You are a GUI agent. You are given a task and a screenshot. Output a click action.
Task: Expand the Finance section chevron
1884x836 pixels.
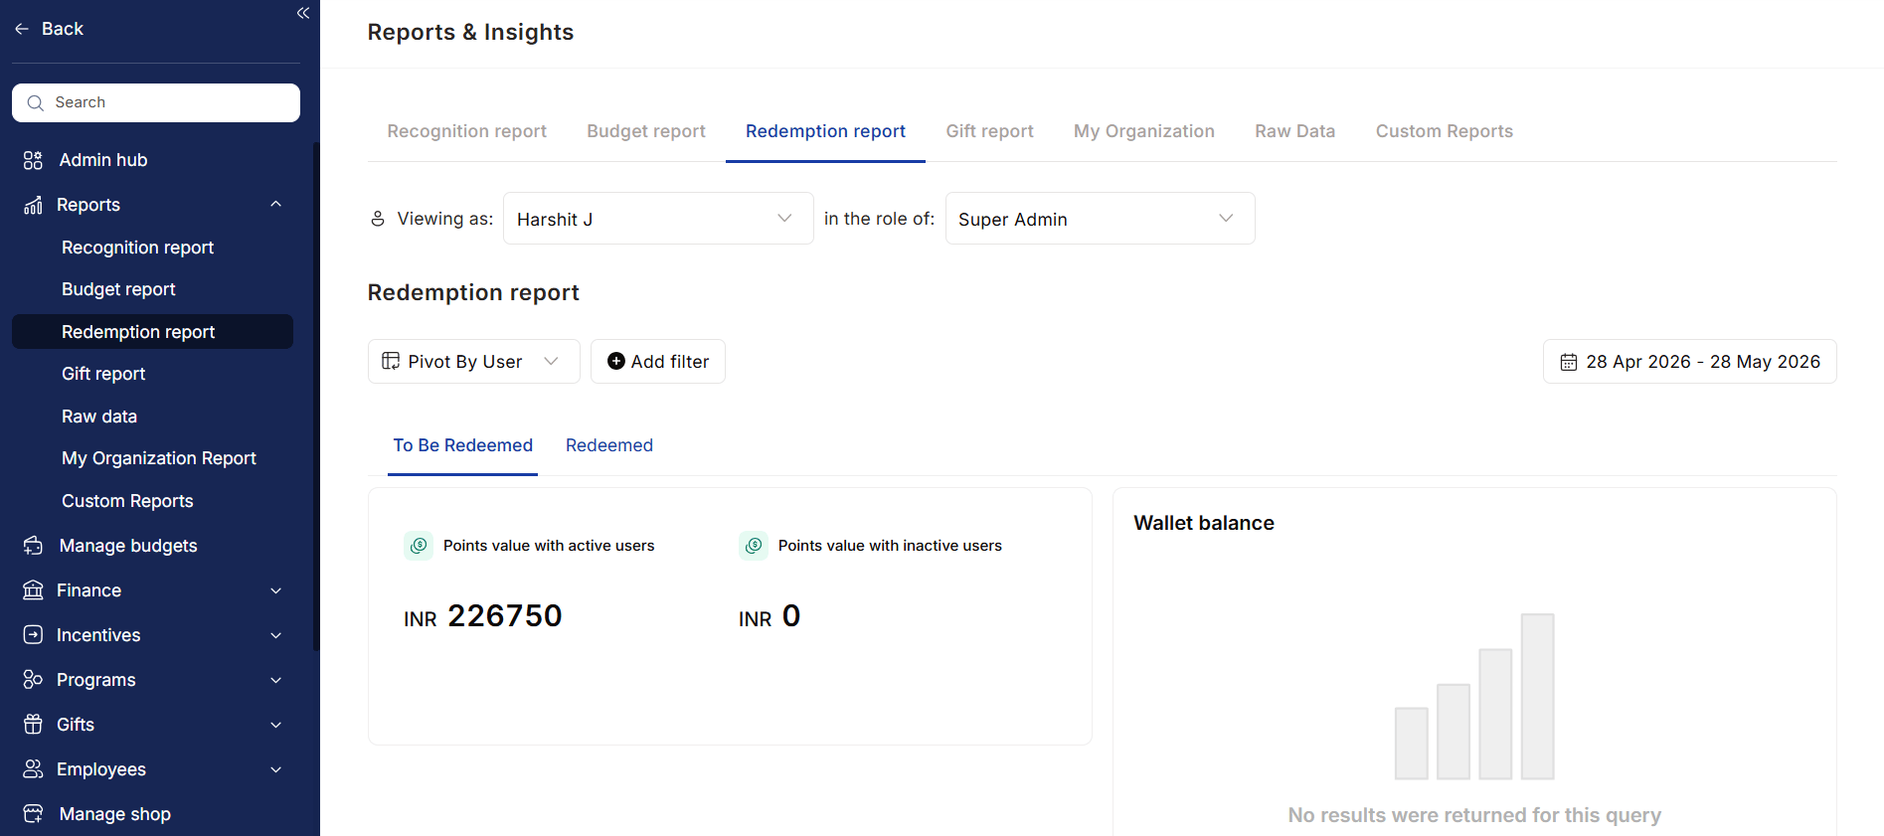coord(276,590)
